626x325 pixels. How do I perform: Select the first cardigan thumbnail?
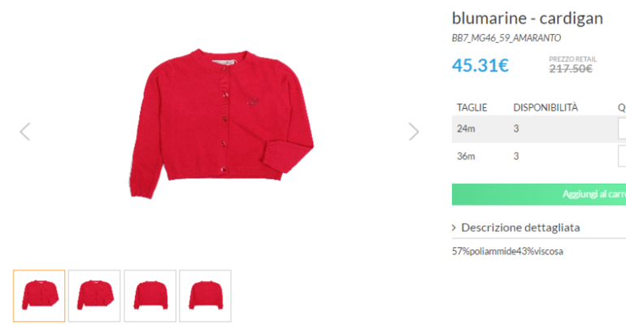pyautogui.click(x=39, y=296)
